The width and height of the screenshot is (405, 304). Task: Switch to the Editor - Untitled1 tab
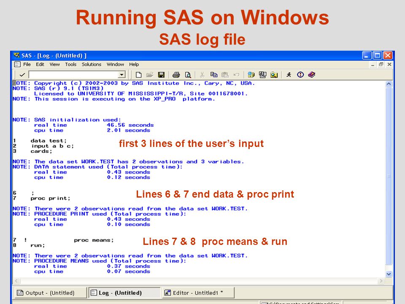198,293
